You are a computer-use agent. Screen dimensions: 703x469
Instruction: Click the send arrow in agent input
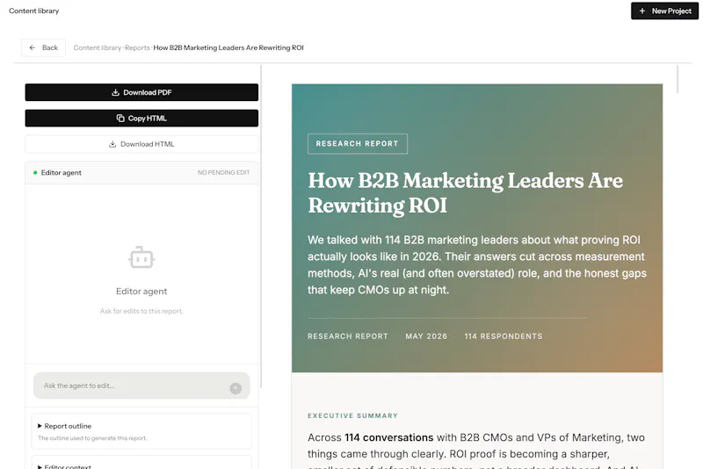point(236,388)
